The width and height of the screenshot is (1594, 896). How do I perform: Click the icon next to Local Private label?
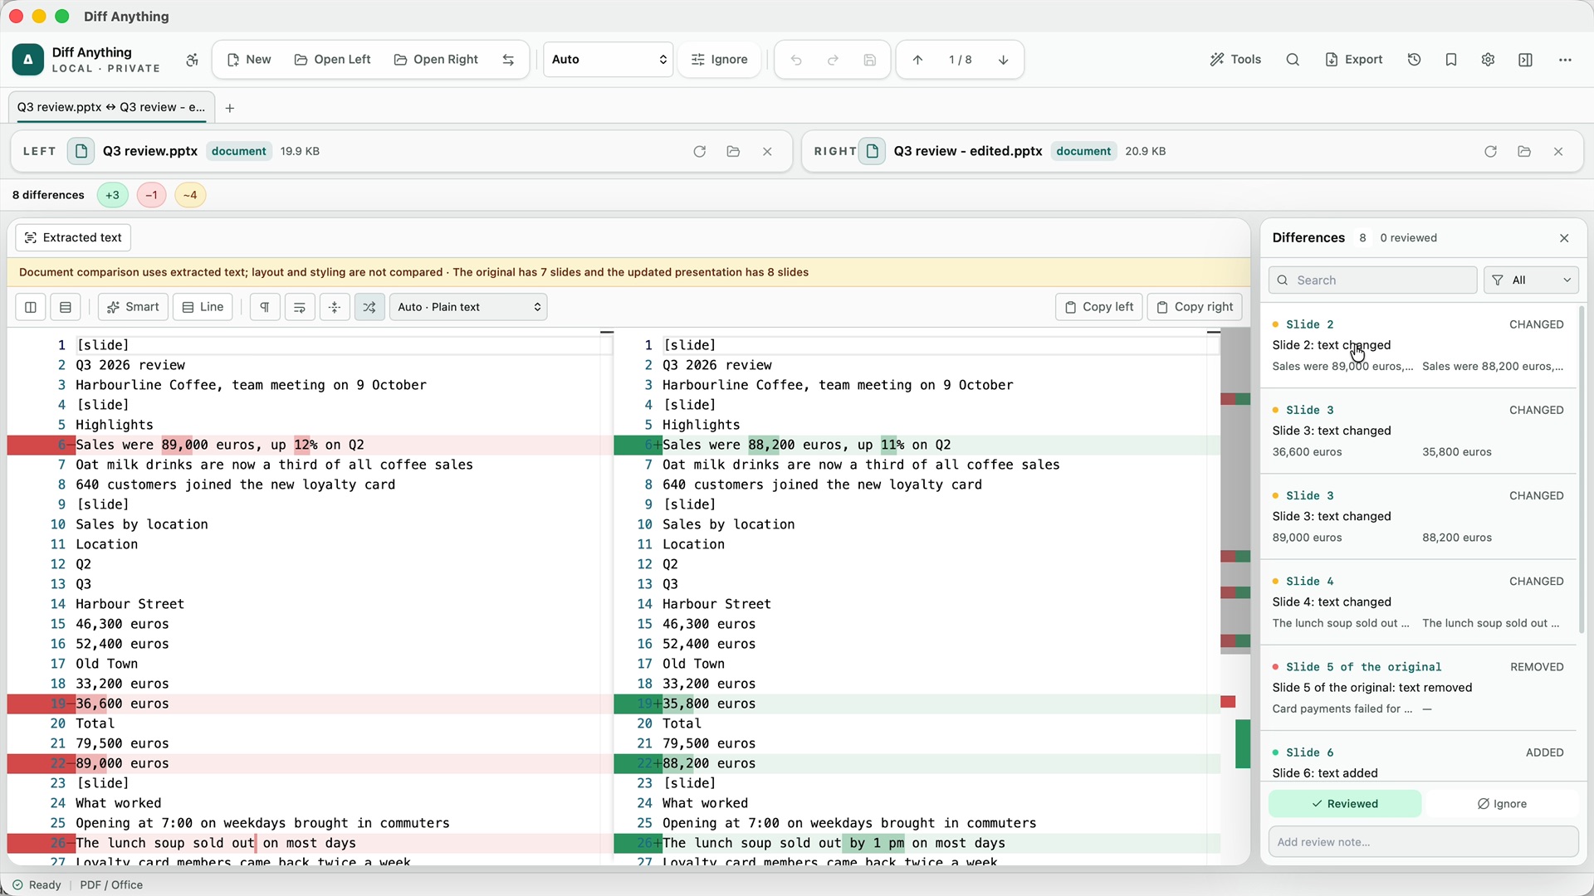(x=192, y=60)
